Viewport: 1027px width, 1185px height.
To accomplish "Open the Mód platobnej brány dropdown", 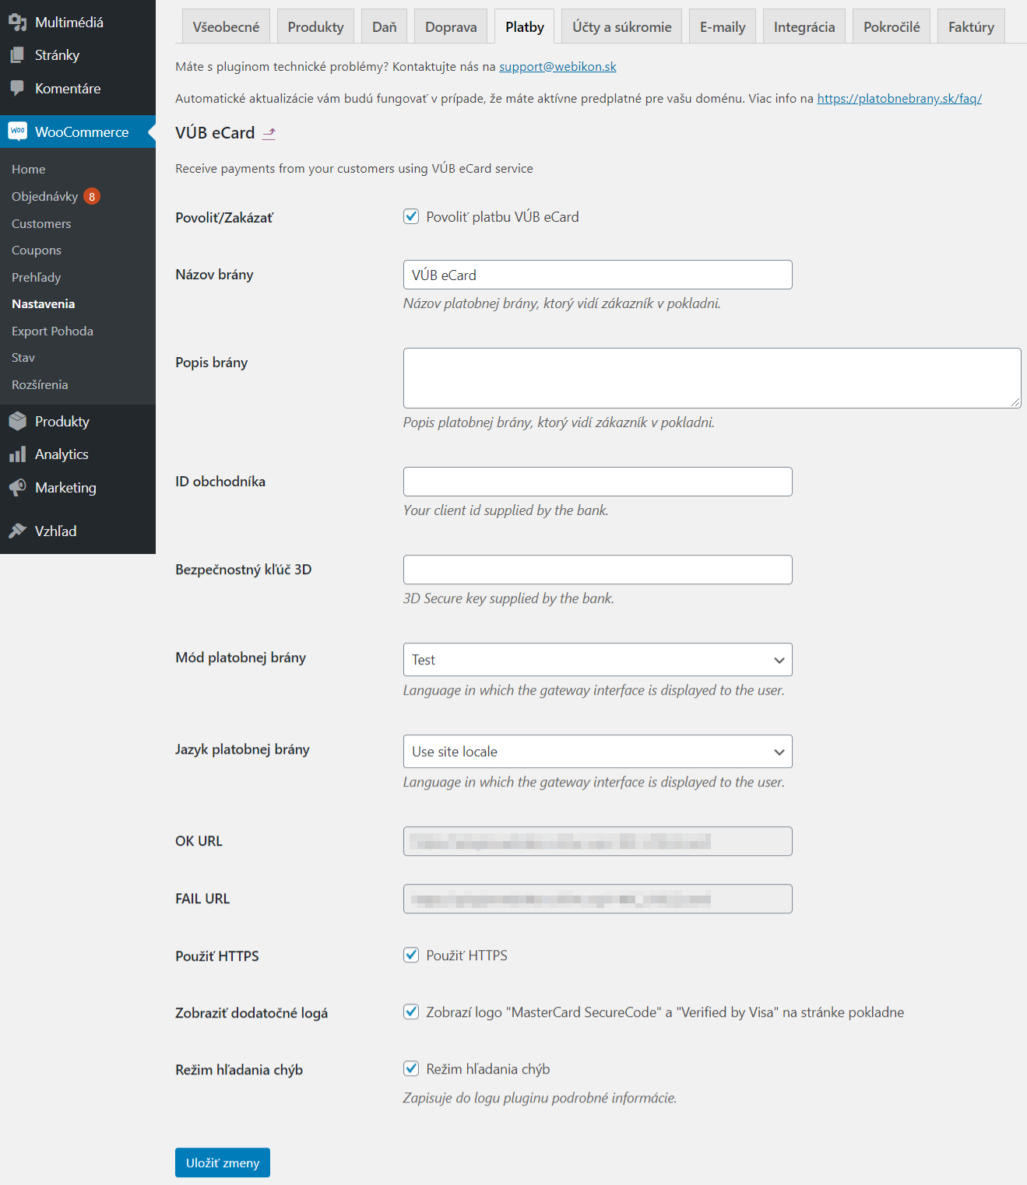I will [x=597, y=660].
